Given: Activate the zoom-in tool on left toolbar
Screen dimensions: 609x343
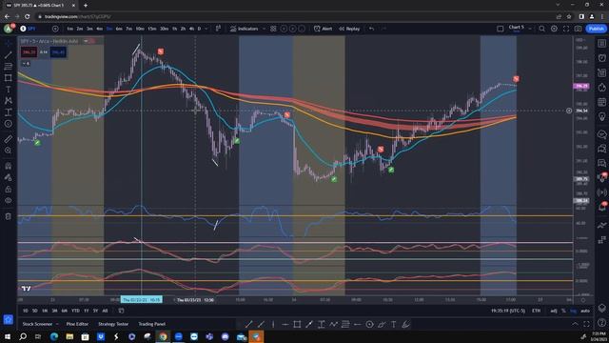Looking at the screenshot, I should (x=9, y=151).
